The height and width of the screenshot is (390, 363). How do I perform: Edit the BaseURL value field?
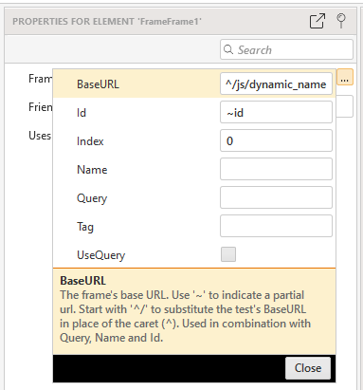(276, 84)
